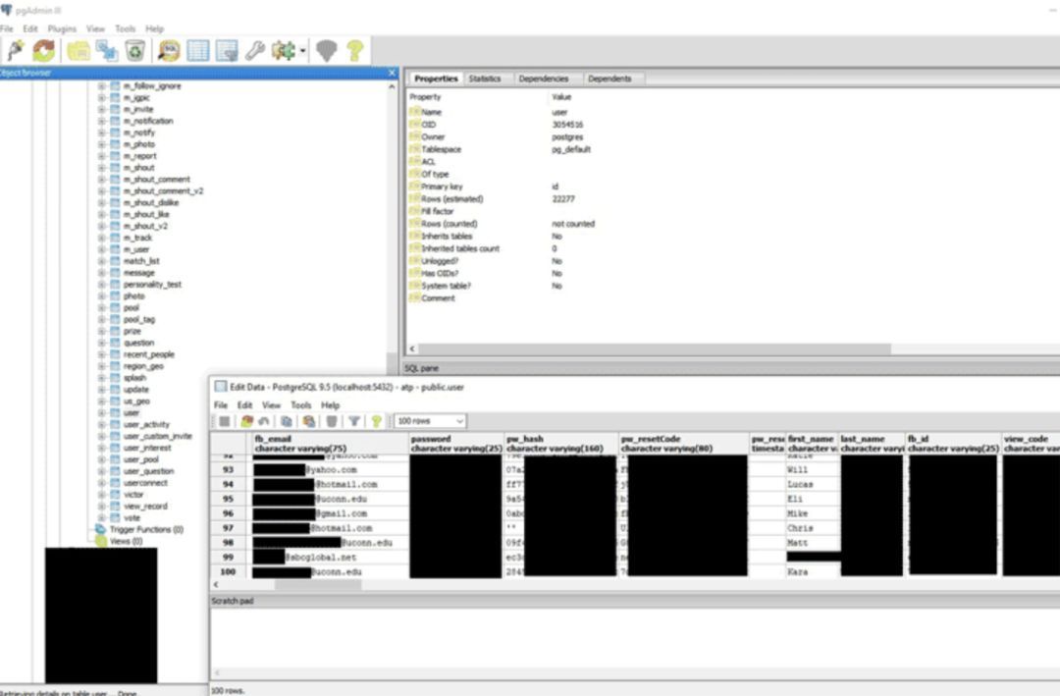This screenshot has height=696, width=1060.
Task: Switch to the Properties tab
Action: pyautogui.click(x=436, y=79)
